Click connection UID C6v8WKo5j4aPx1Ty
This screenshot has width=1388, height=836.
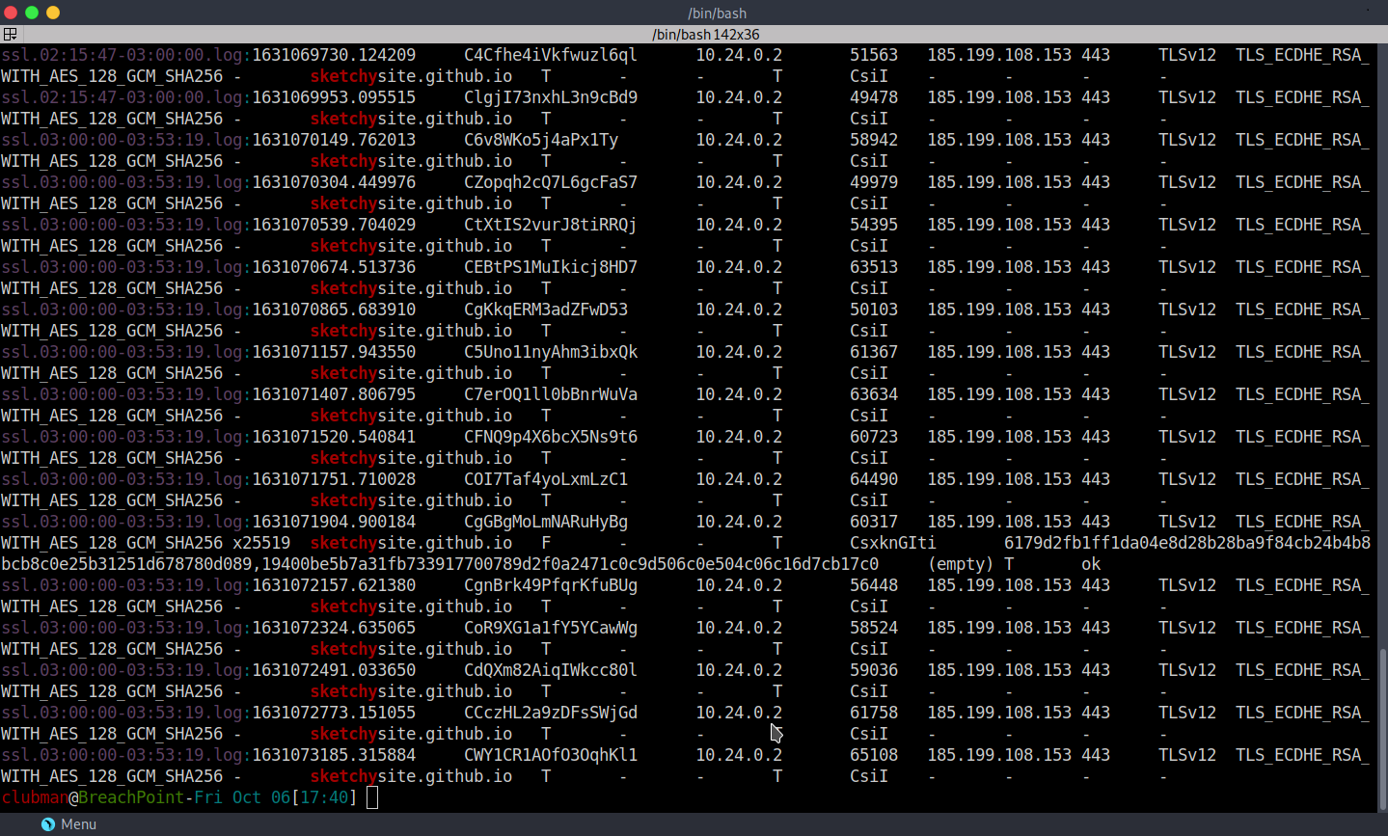(x=541, y=140)
